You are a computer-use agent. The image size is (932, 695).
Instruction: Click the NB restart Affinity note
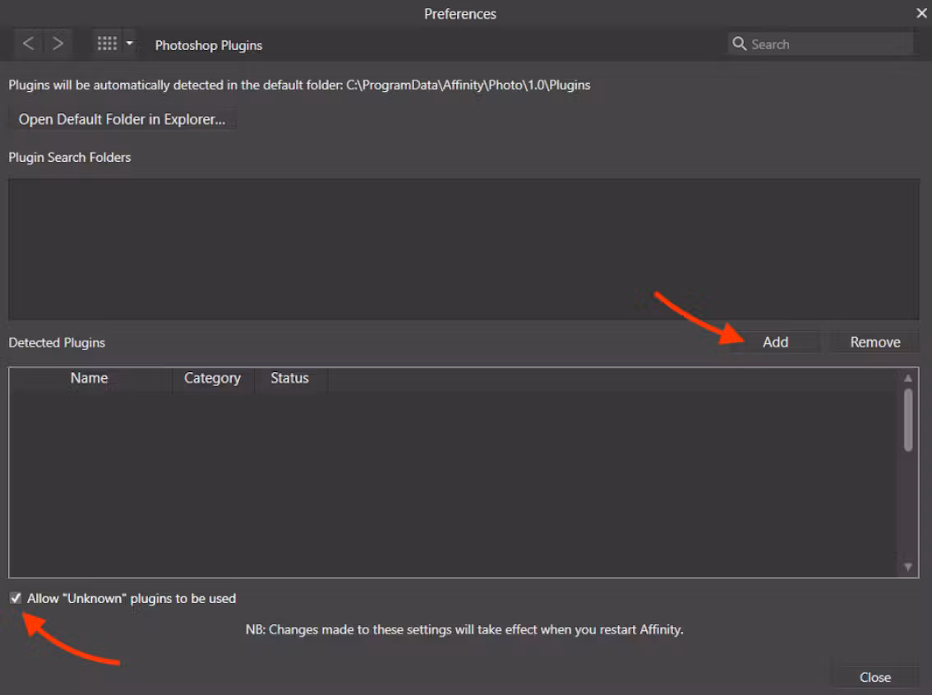(x=464, y=629)
